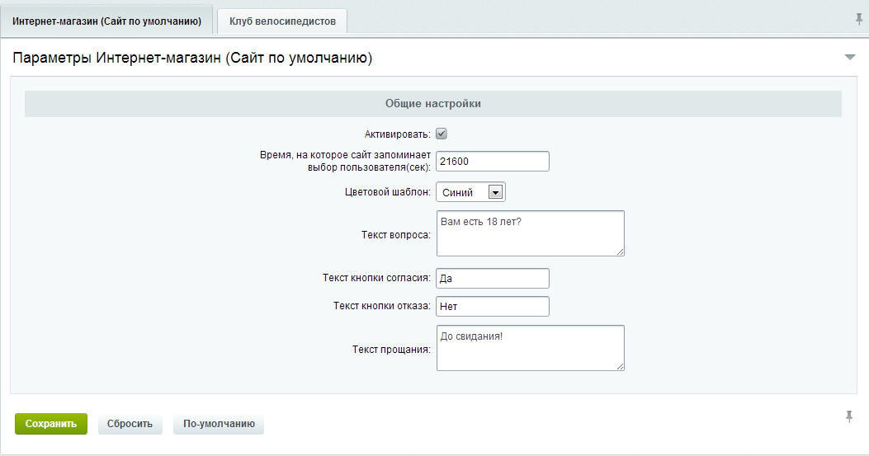869x456 pixels.
Task: Click the pin icon beside the site tabs
Action: (x=858, y=20)
